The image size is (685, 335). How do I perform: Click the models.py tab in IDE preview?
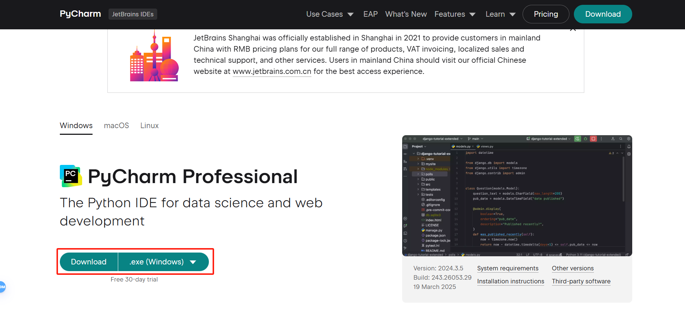click(463, 146)
